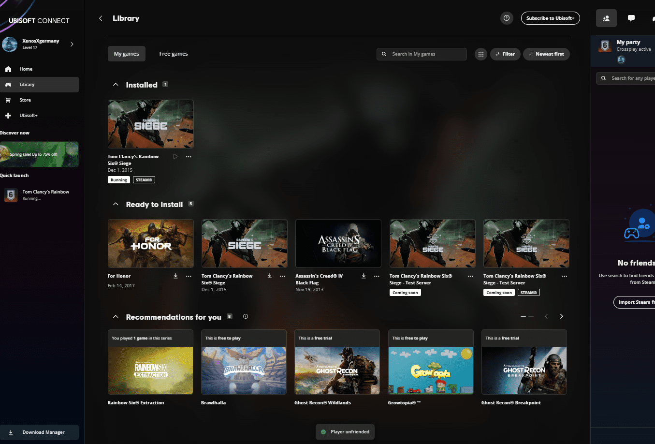Screen dimensions: 655x444
Task: Switch to the Free games tab
Action: point(174,54)
